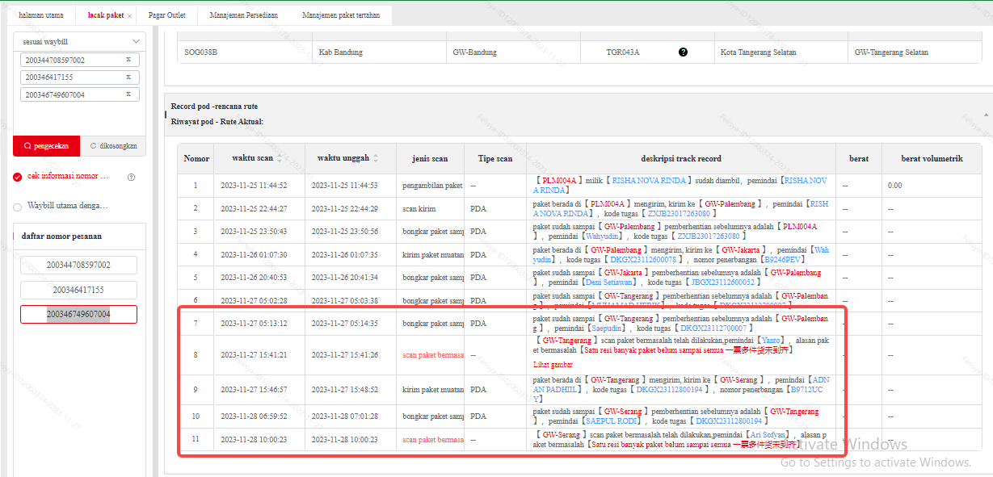Switch to the halaman utama tab
993x477 pixels.
(x=40, y=15)
